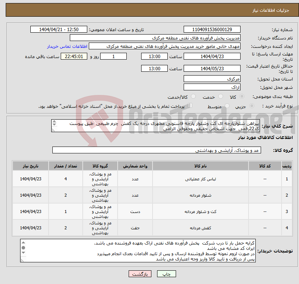Click the delivery province field مرکزی
This screenshot has height=284, width=299.
212,79
